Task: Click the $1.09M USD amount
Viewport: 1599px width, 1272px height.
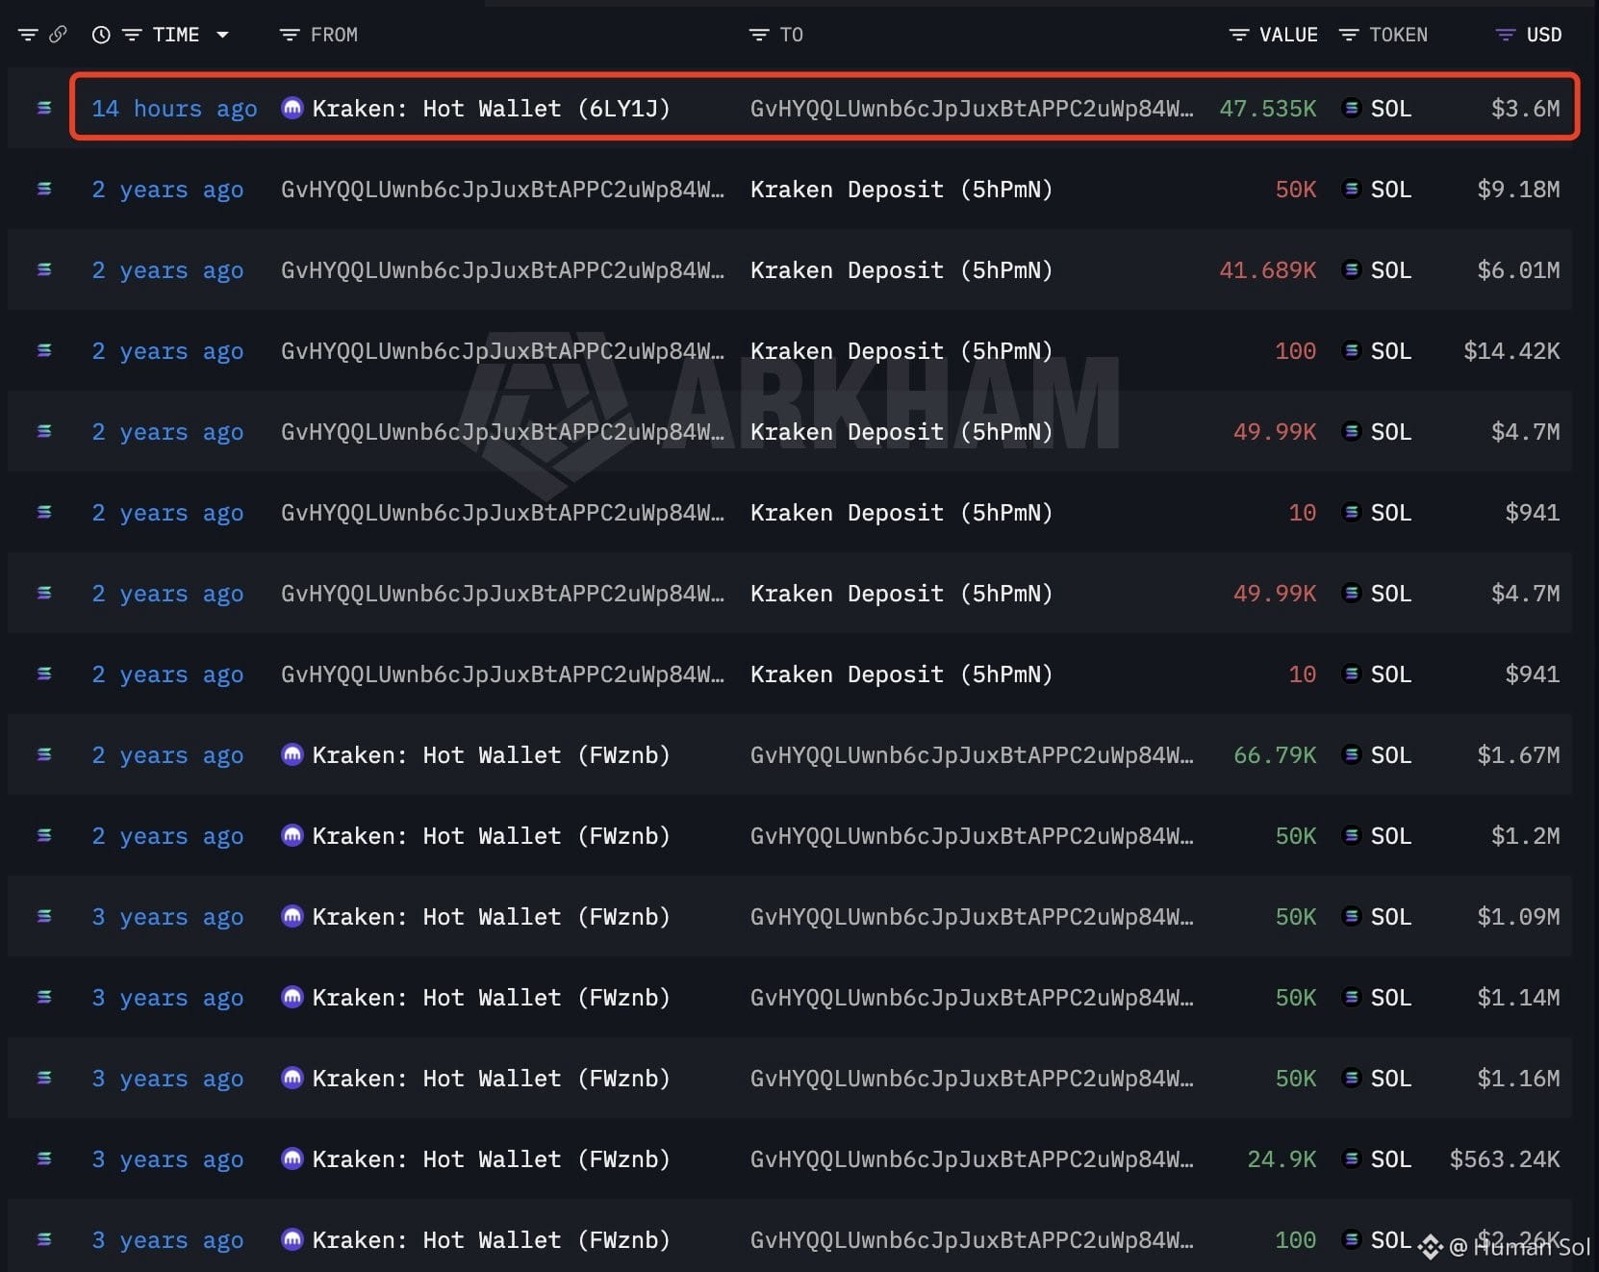Action: [x=1518, y=917]
